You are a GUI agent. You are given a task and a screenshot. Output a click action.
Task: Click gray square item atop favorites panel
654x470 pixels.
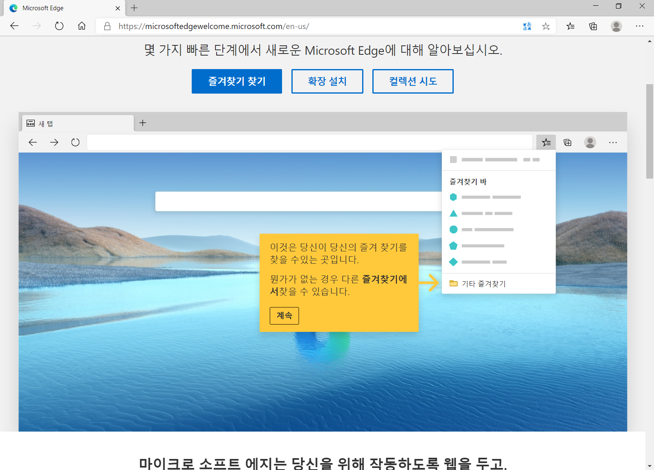(453, 159)
